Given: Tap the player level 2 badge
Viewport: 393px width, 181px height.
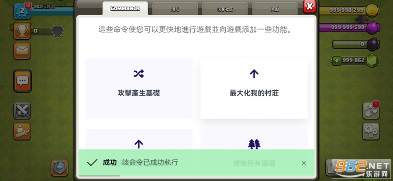Looking at the screenshot, I should coord(22,11).
